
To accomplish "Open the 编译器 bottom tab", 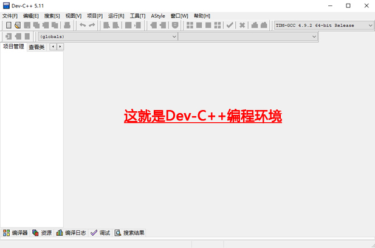I will point(15,233).
